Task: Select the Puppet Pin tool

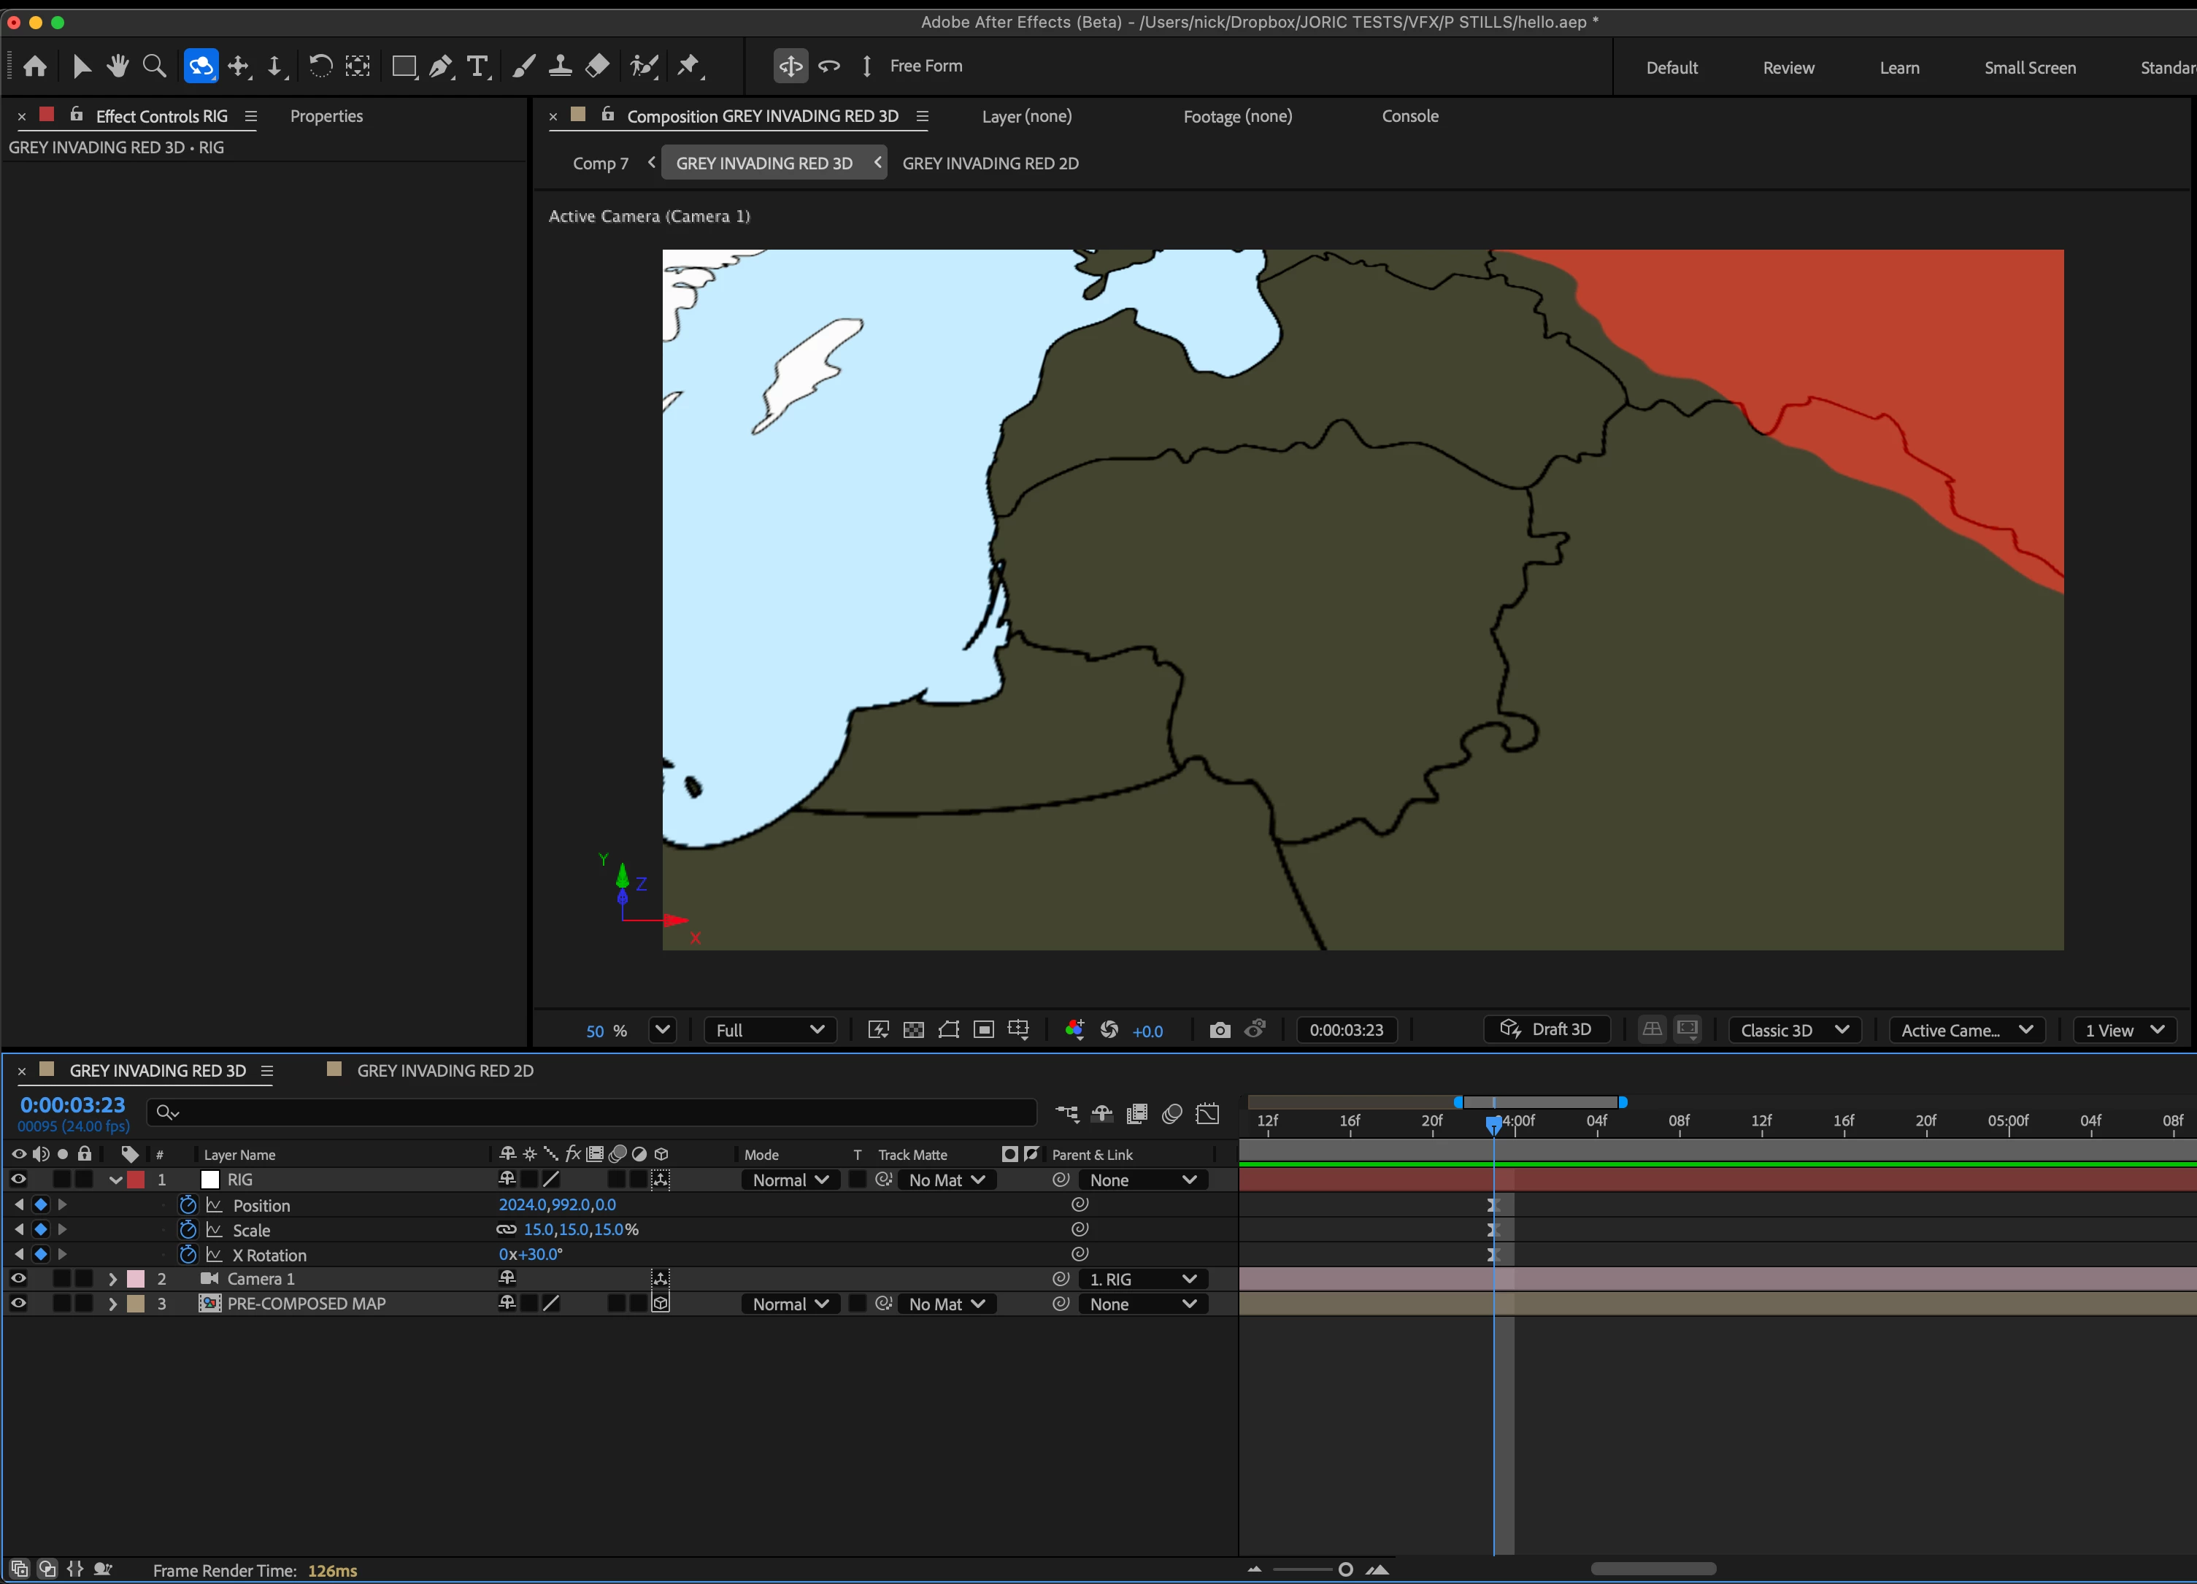Action: pyautogui.click(x=689, y=66)
